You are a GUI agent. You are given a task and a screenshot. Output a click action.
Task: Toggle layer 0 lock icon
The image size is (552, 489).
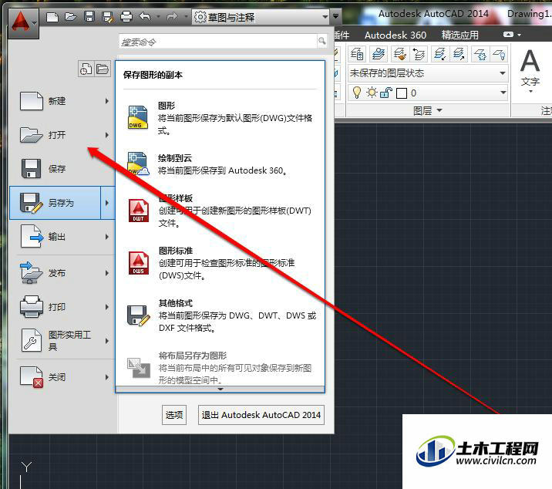point(386,93)
